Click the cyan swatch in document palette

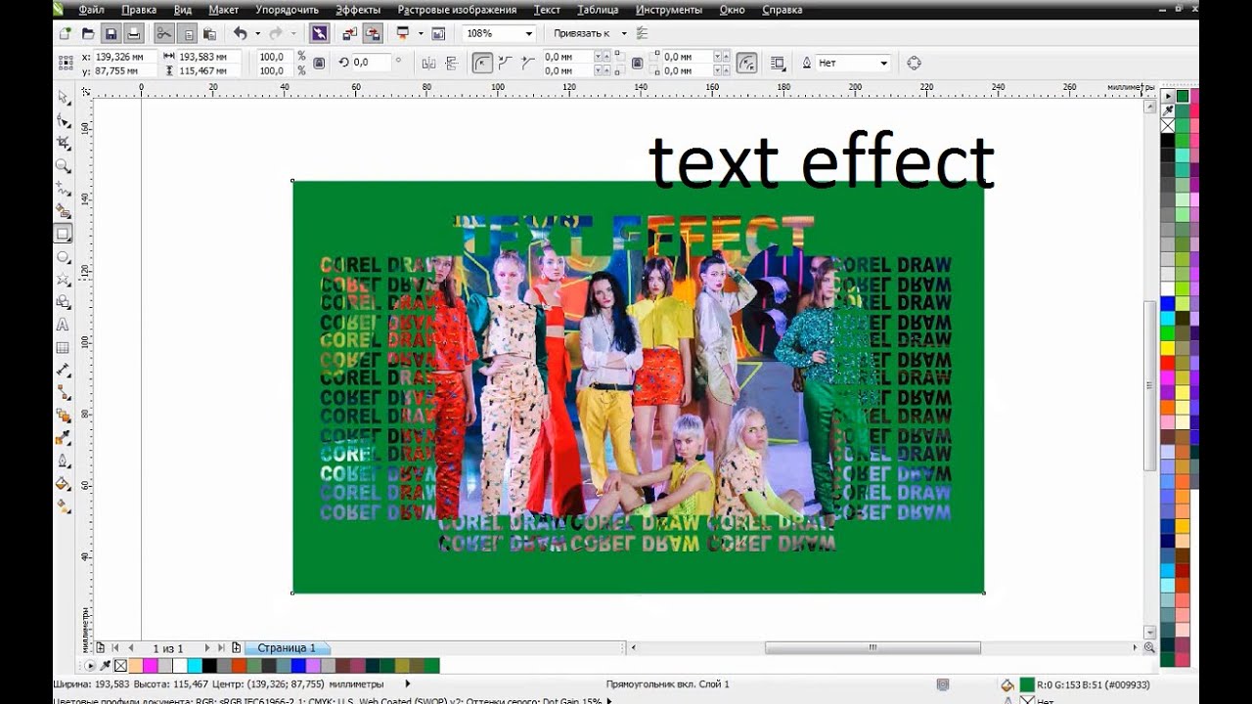click(195, 666)
